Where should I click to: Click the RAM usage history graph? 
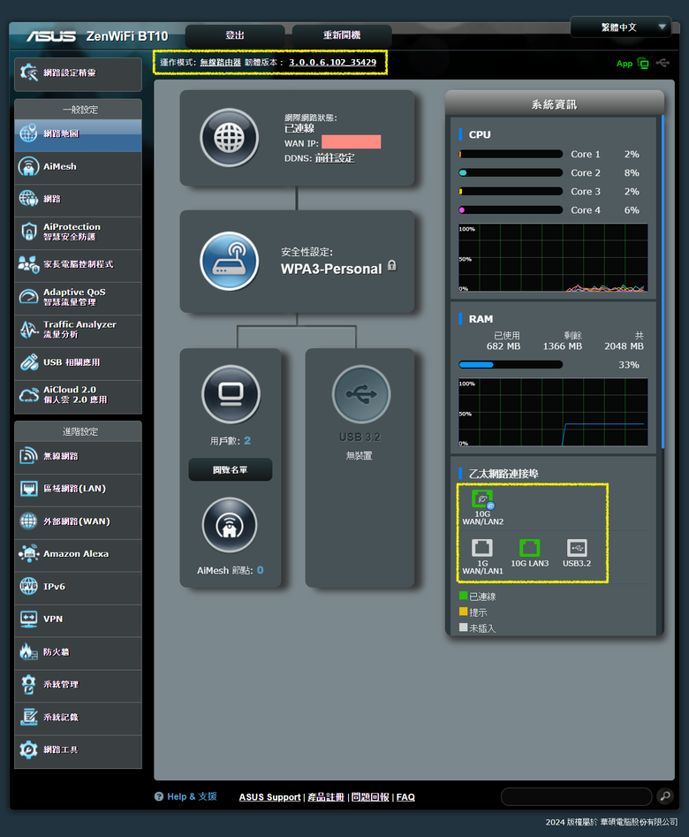[553, 412]
